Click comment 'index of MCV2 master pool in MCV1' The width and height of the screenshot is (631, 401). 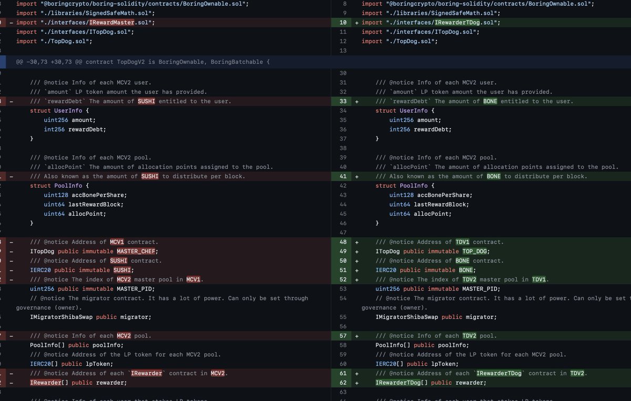click(117, 279)
